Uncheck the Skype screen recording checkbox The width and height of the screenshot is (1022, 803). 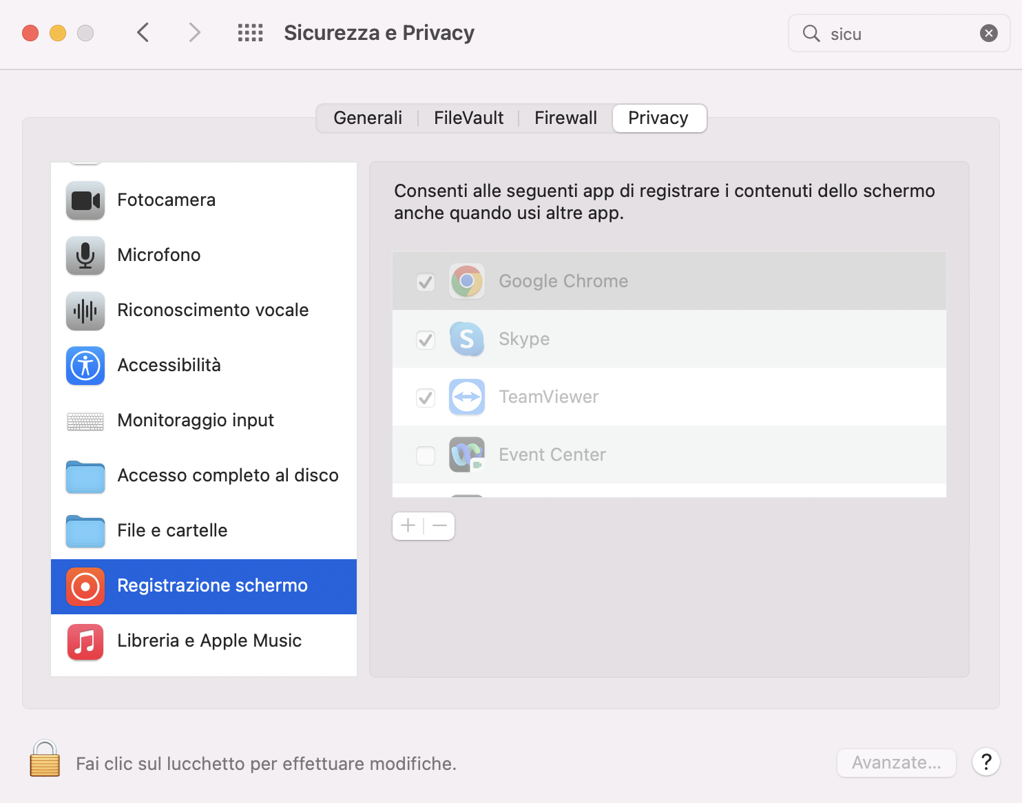coord(426,340)
